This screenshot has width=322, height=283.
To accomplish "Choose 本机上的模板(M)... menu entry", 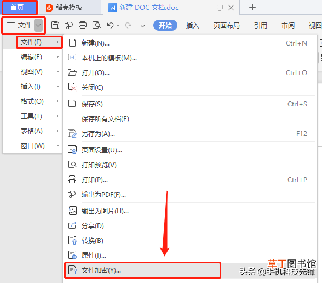I will [190, 58].
